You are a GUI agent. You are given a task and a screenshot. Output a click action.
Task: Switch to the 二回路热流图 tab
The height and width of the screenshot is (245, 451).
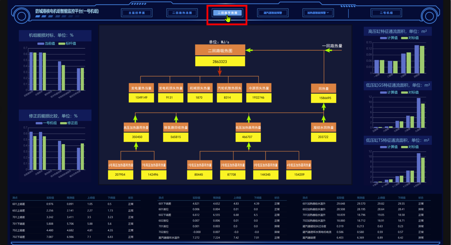click(182, 13)
